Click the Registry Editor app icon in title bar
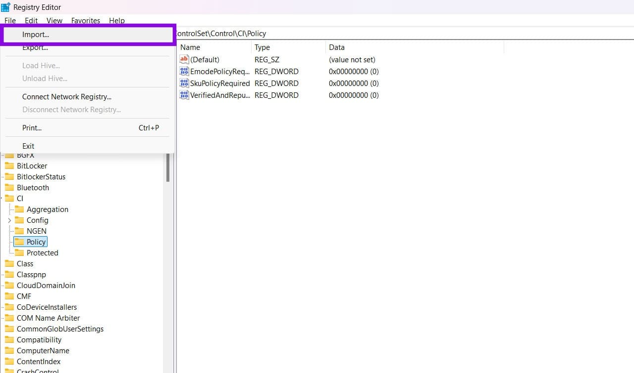Image resolution: width=634 pixels, height=373 pixels. 5,7
